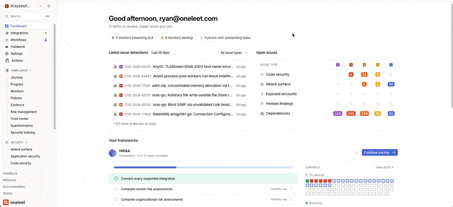The image size is (453, 207).
Task: Collapse the Security sidebar section
Action: [27, 143]
